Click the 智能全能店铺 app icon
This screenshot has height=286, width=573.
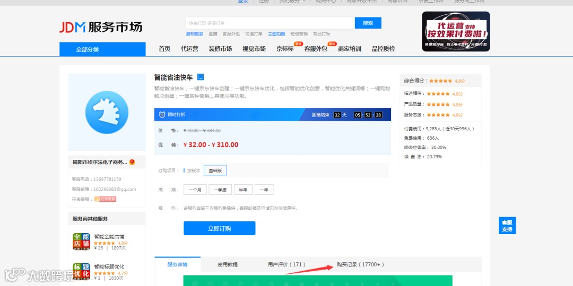pyautogui.click(x=81, y=242)
